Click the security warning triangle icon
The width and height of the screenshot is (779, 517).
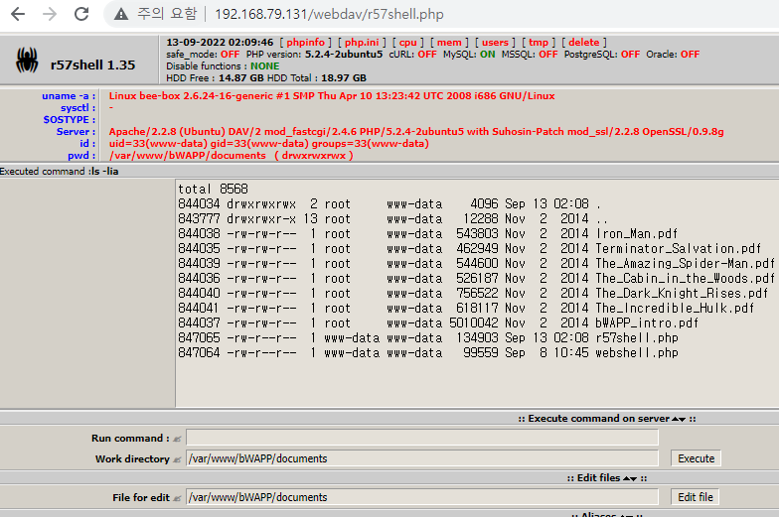pos(121,14)
